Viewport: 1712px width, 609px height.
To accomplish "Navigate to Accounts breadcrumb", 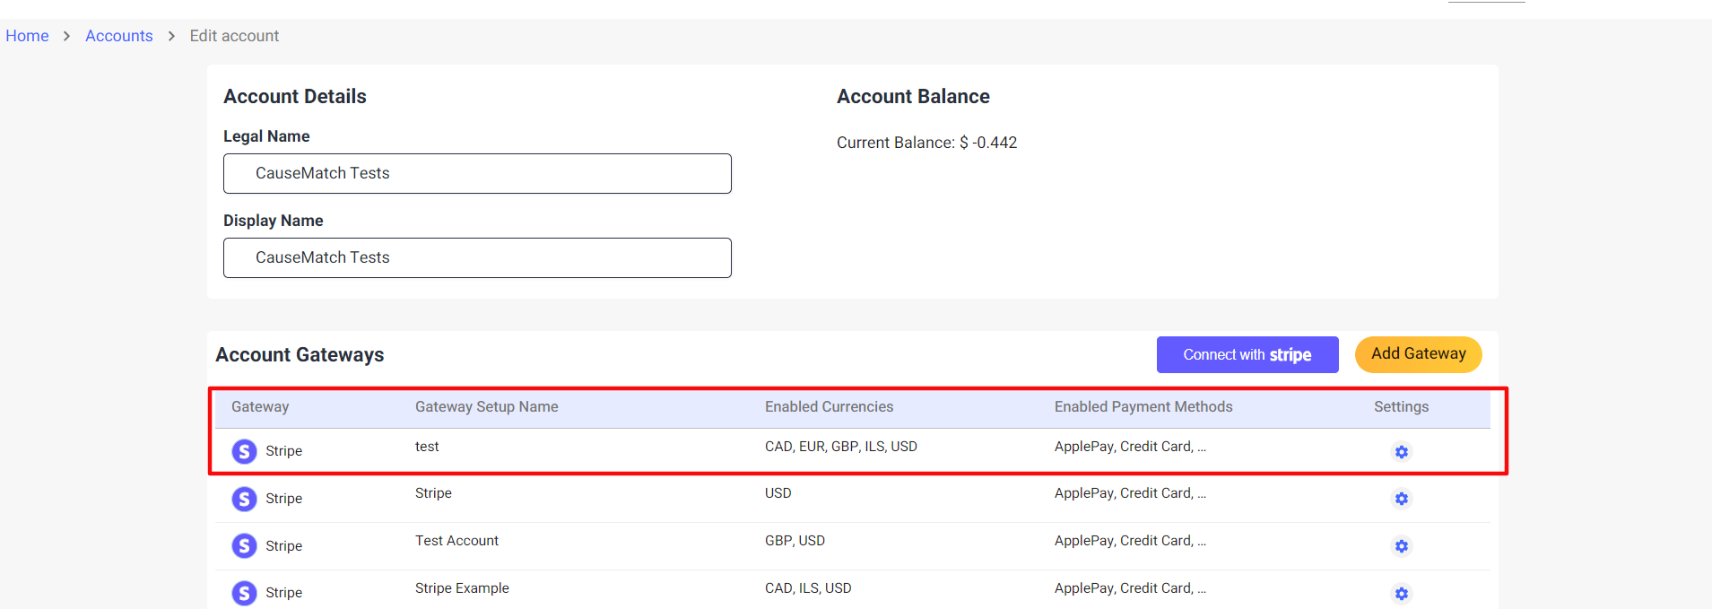I will point(119,36).
